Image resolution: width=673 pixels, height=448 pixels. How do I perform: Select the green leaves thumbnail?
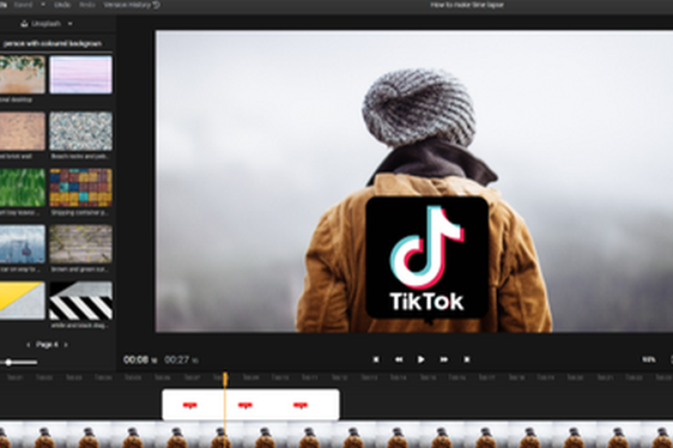tap(22, 188)
